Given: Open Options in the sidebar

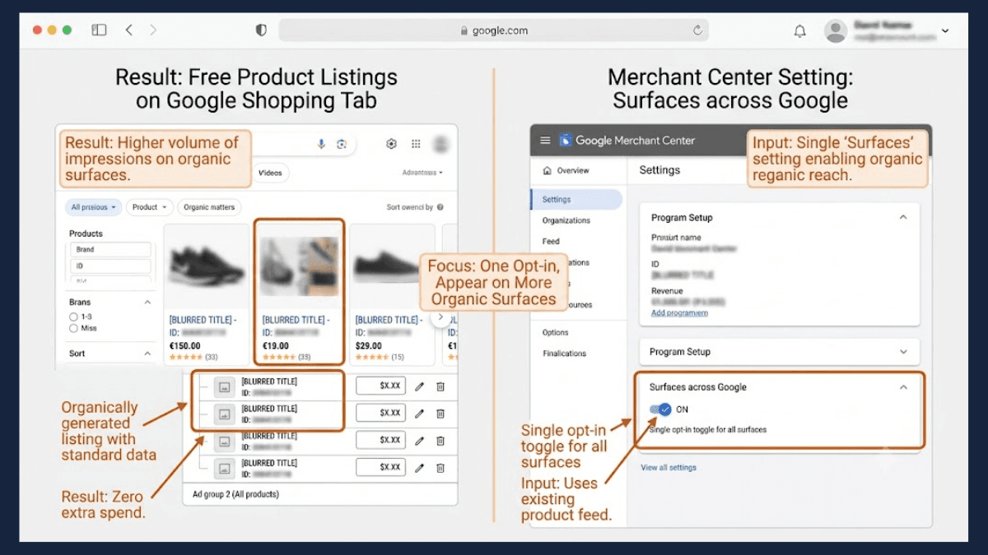Looking at the screenshot, I should click(x=556, y=333).
